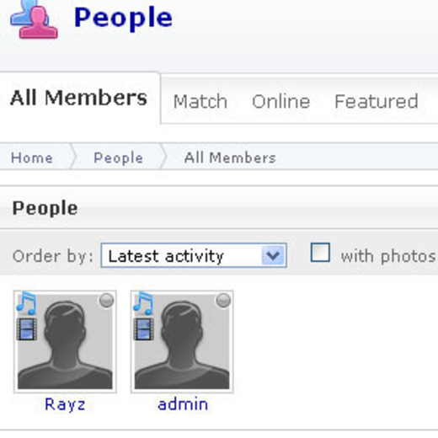This screenshot has width=438, height=438.
Task: Enable the with photos checkbox
Action: pos(320,253)
